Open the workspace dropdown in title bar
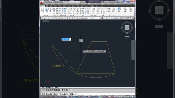The height and width of the screenshot is (98, 175). coord(72,2)
